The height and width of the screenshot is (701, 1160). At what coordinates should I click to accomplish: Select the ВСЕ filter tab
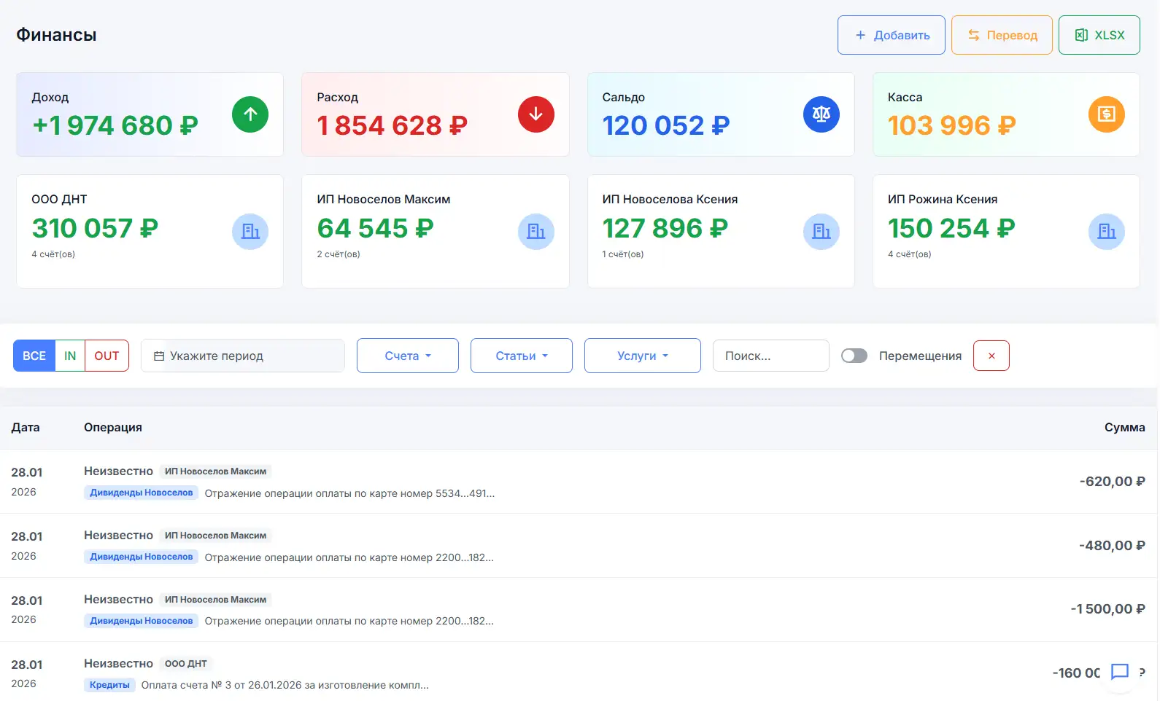tap(34, 356)
